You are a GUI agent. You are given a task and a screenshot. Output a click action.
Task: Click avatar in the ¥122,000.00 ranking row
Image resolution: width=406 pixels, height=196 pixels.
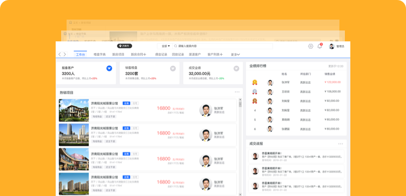click(270, 82)
